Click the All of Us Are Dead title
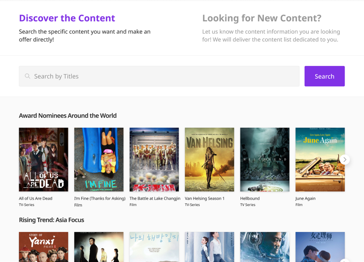The width and height of the screenshot is (364, 262). tap(36, 198)
